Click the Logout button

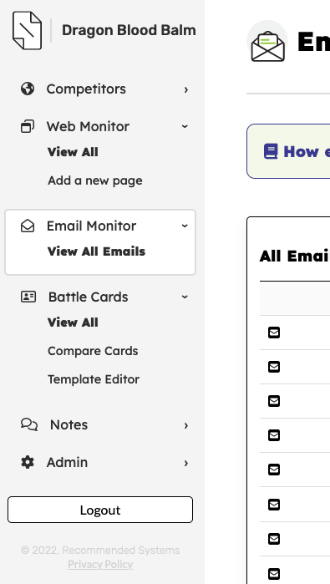(x=100, y=510)
